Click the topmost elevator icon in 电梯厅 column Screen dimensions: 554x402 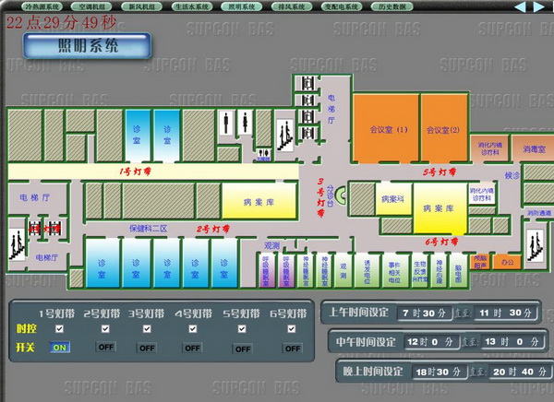pos(307,84)
